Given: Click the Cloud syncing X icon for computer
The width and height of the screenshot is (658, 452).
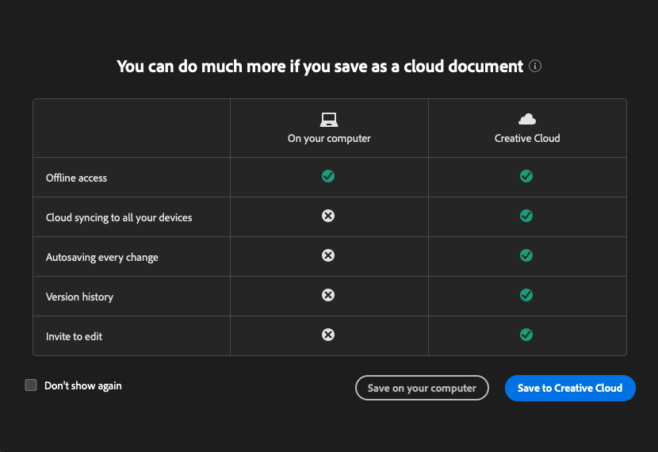Looking at the screenshot, I should tap(328, 216).
